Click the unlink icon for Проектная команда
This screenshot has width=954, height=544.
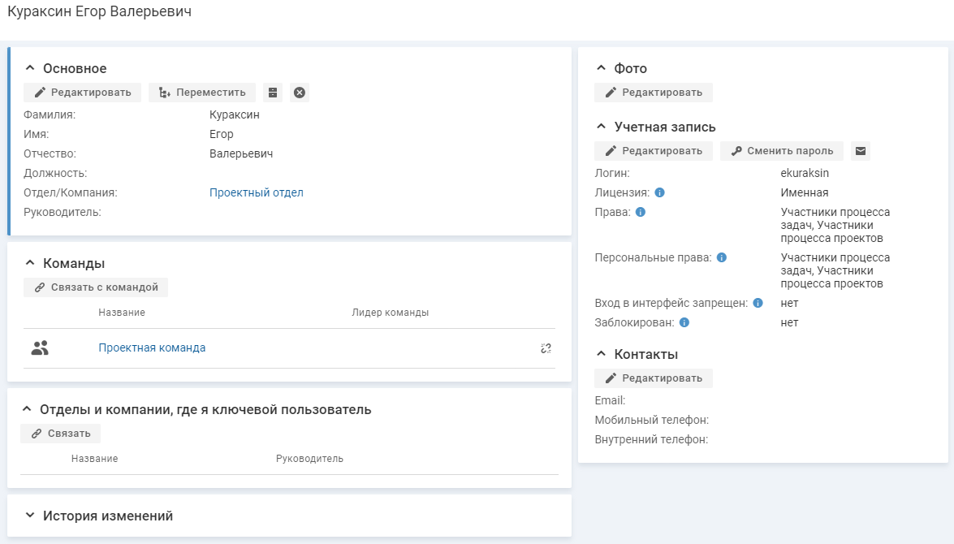(x=546, y=348)
